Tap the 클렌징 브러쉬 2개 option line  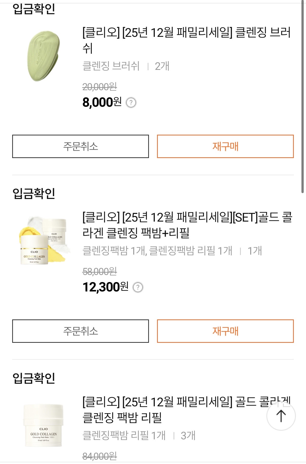pyautogui.click(x=126, y=66)
